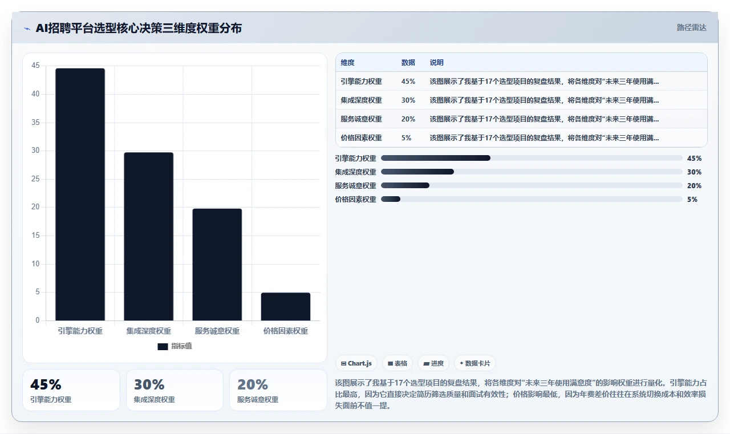The image size is (730, 434).
Task: Click the 价格因素权重 bar in the chart
Action: pyautogui.click(x=286, y=307)
